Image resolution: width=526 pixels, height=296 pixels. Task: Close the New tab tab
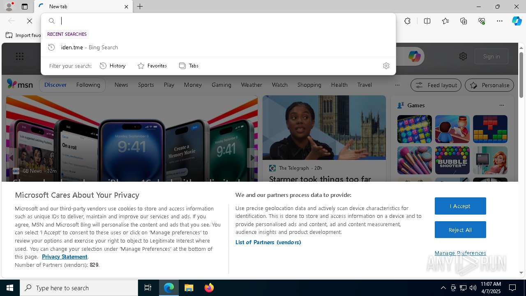point(126,7)
